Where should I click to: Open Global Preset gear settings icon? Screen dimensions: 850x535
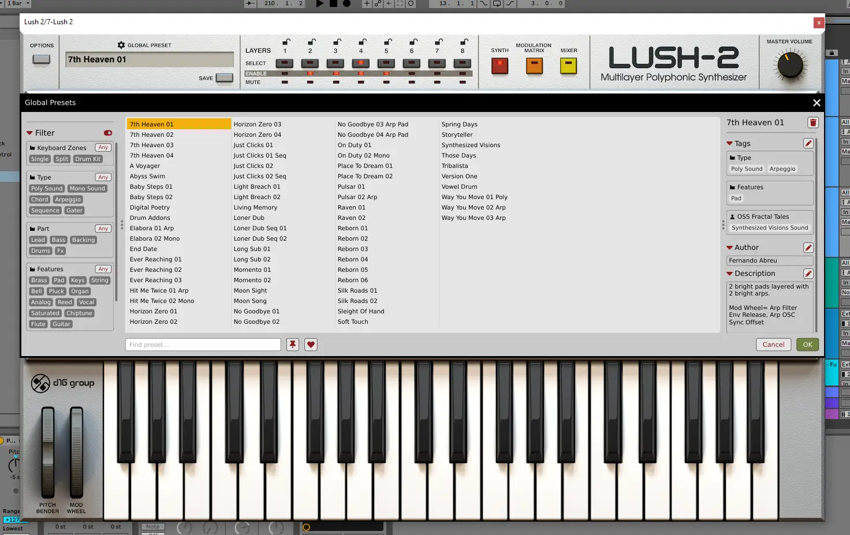click(x=121, y=45)
